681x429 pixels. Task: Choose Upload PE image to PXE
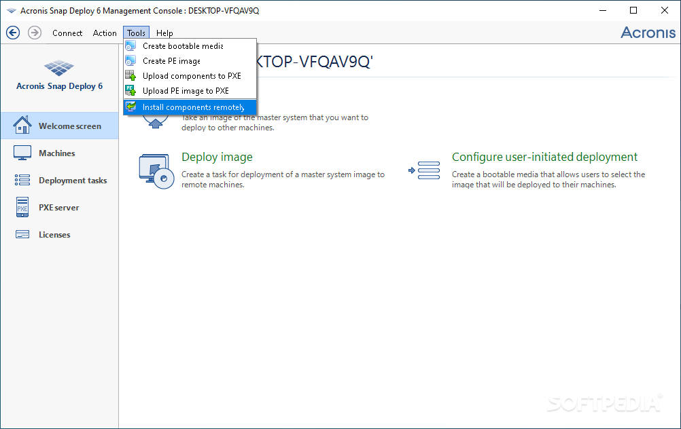(190, 91)
